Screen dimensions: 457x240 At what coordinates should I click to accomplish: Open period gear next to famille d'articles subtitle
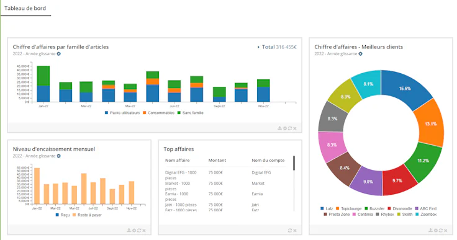point(58,54)
